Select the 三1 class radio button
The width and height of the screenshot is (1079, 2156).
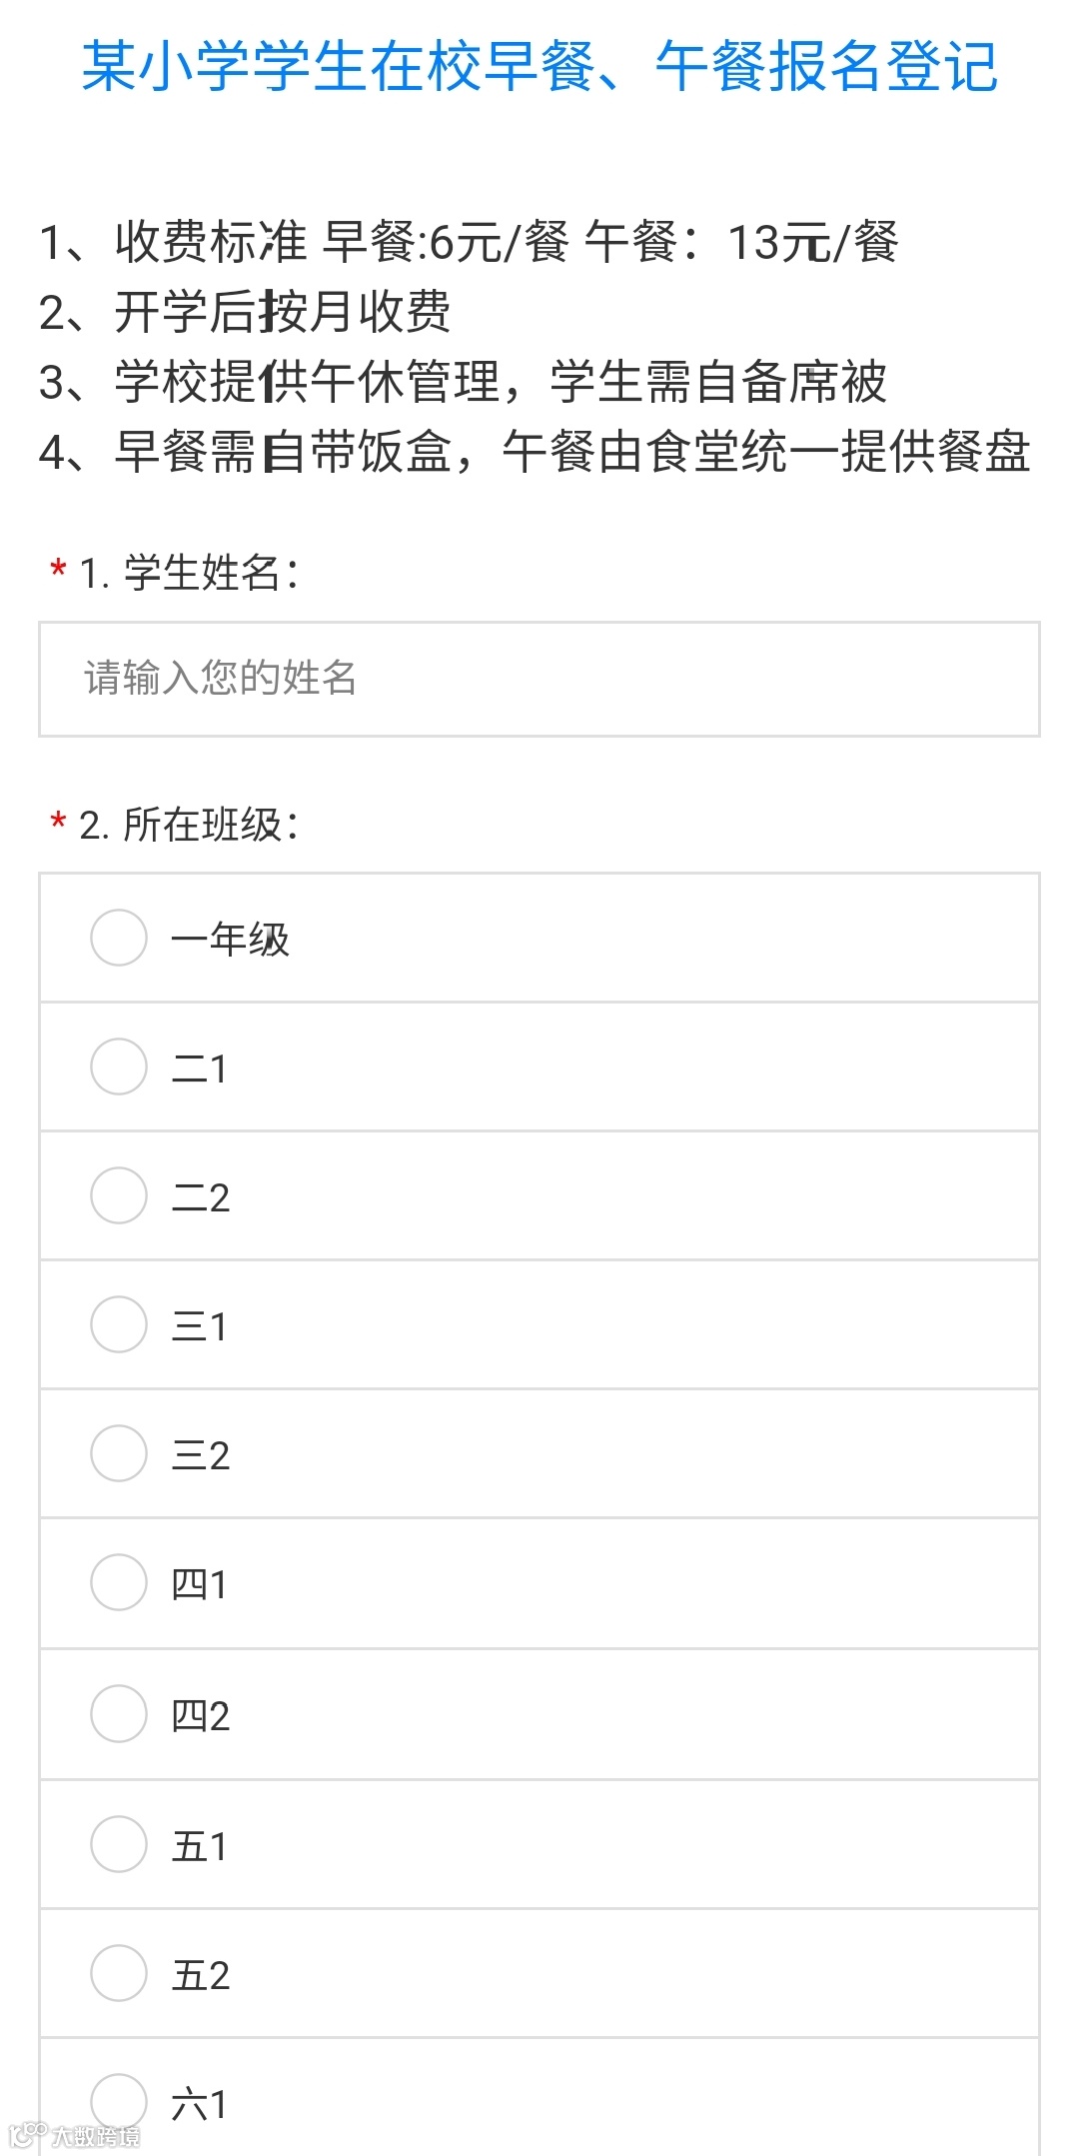pos(119,1324)
